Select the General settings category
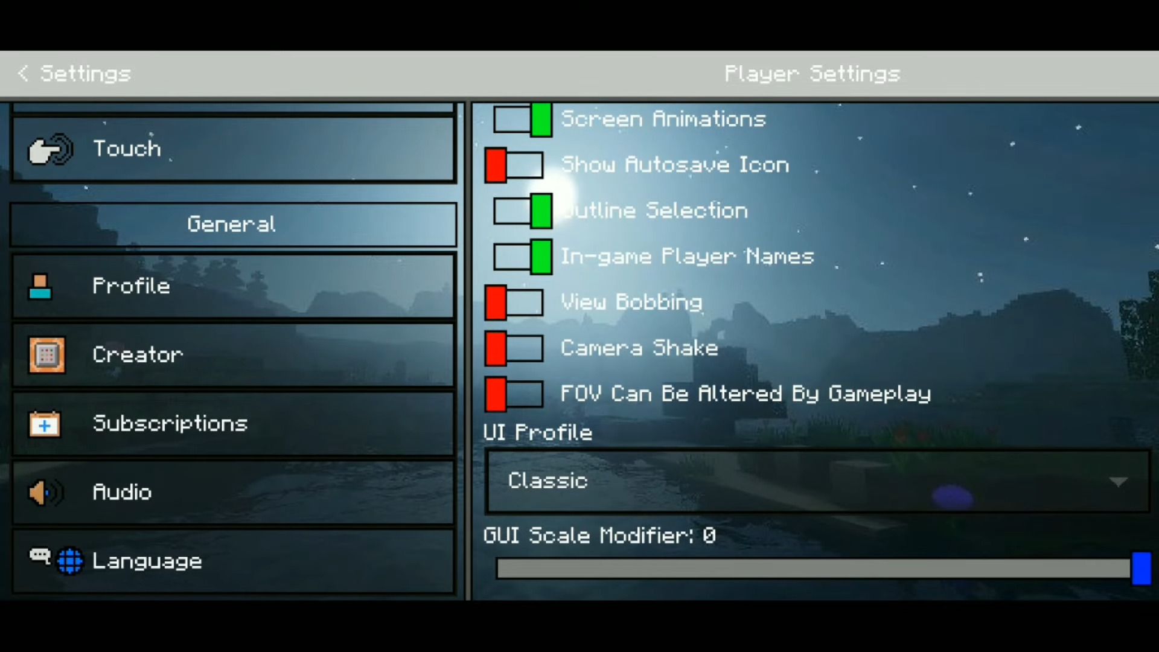The image size is (1159, 652). click(231, 224)
